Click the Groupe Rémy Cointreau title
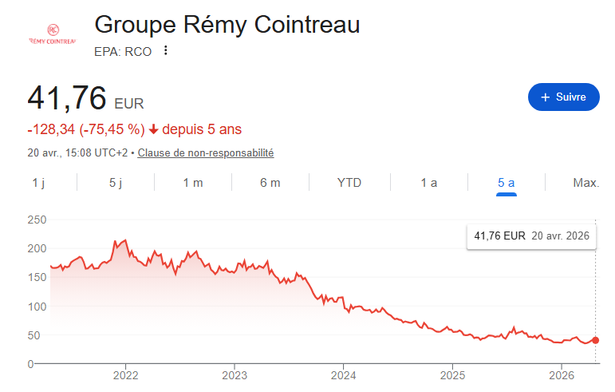The image size is (615, 392). pyautogui.click(x=227, y=25)
